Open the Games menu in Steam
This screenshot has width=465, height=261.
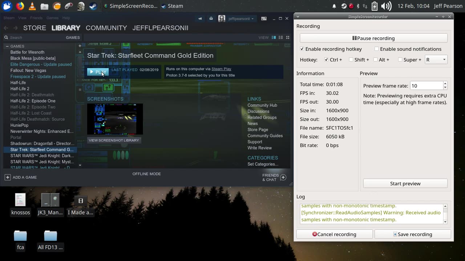tap(52, 18)
